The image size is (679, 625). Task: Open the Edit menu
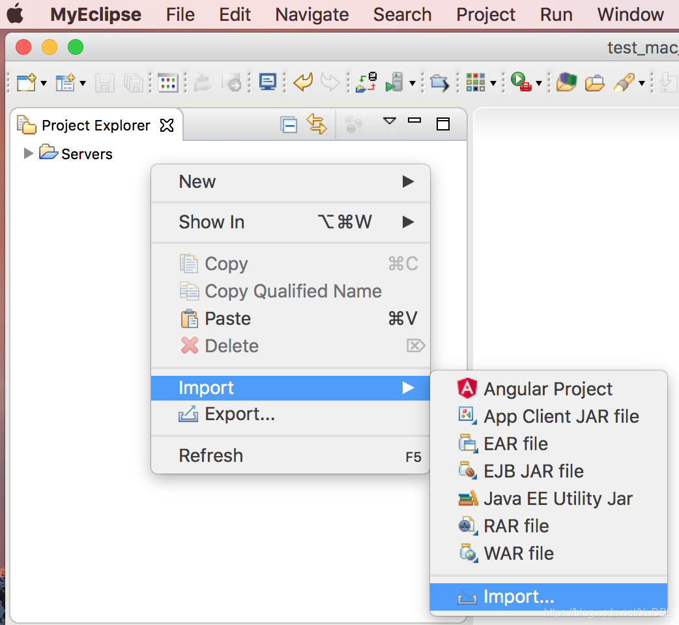pyautogui.click(x=235, y=15)
